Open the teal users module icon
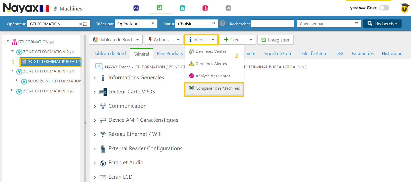This screenshot has height=182, width=411. point(182,8)
